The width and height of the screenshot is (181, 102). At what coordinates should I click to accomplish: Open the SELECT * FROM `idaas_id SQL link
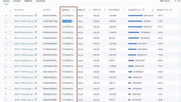[x=24, y=72]
